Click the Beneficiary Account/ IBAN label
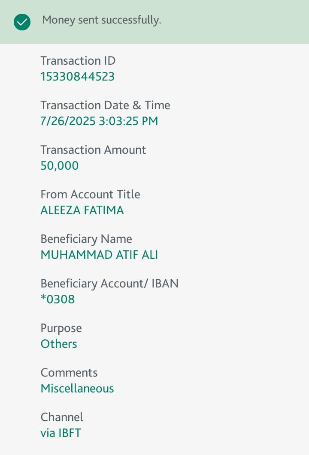The width and height of the screenshot is (309, 455). 109,284
